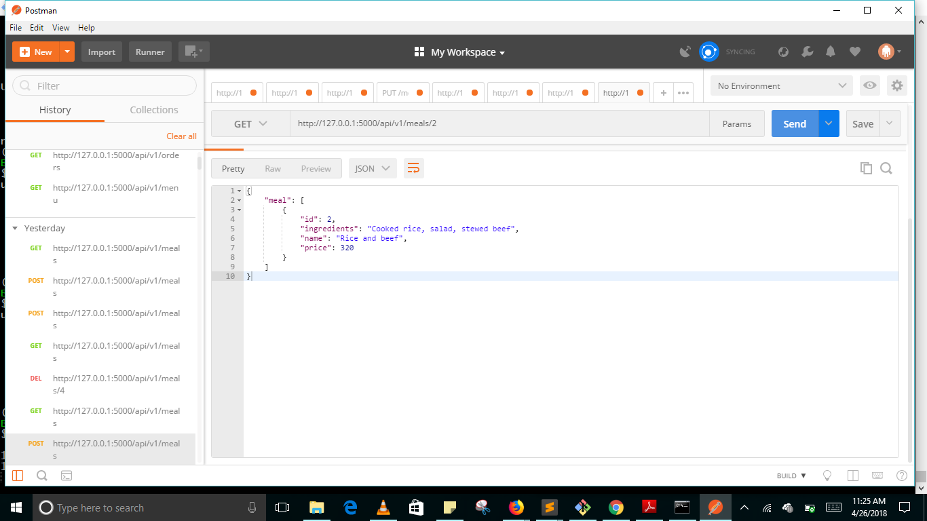The image size is (927, 521).
Task: Add a new request tab with plus
Action: click(664, 93)
